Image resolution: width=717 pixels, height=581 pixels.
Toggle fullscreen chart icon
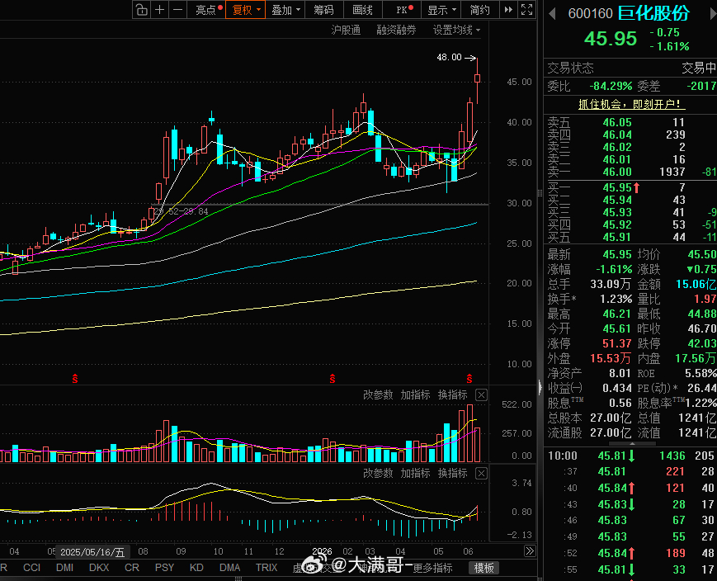pyautogui.click(x=526, y=10)
